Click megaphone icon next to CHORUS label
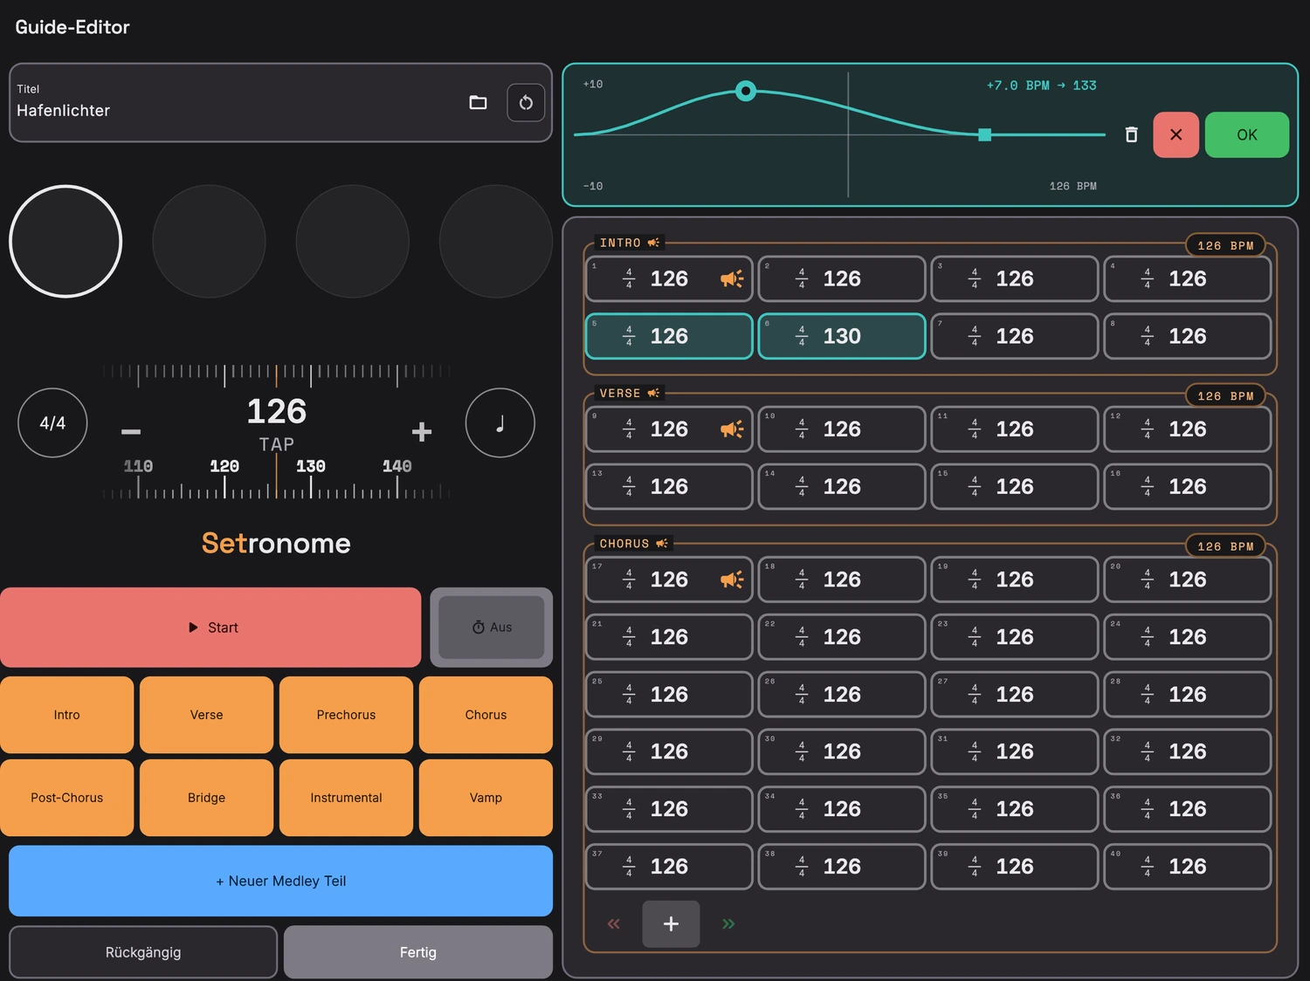This screenshot has width=1310, height=981. (x=662, y=543)
